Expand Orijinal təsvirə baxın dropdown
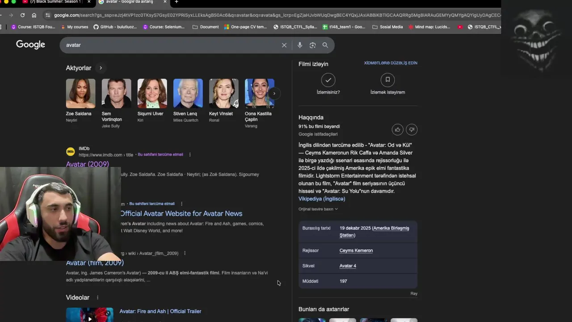The width and height of the screenshot is (572, 322). click(x=318, y=209)
